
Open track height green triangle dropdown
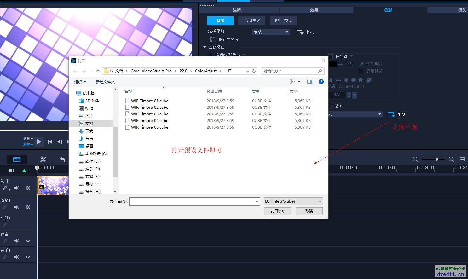click(25, 171)
